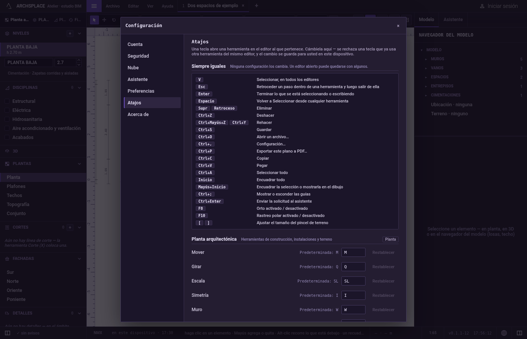This screenshot has height=339, width=527.
Task: Click the globe language icon in status bar
Action: pos(504,333)
